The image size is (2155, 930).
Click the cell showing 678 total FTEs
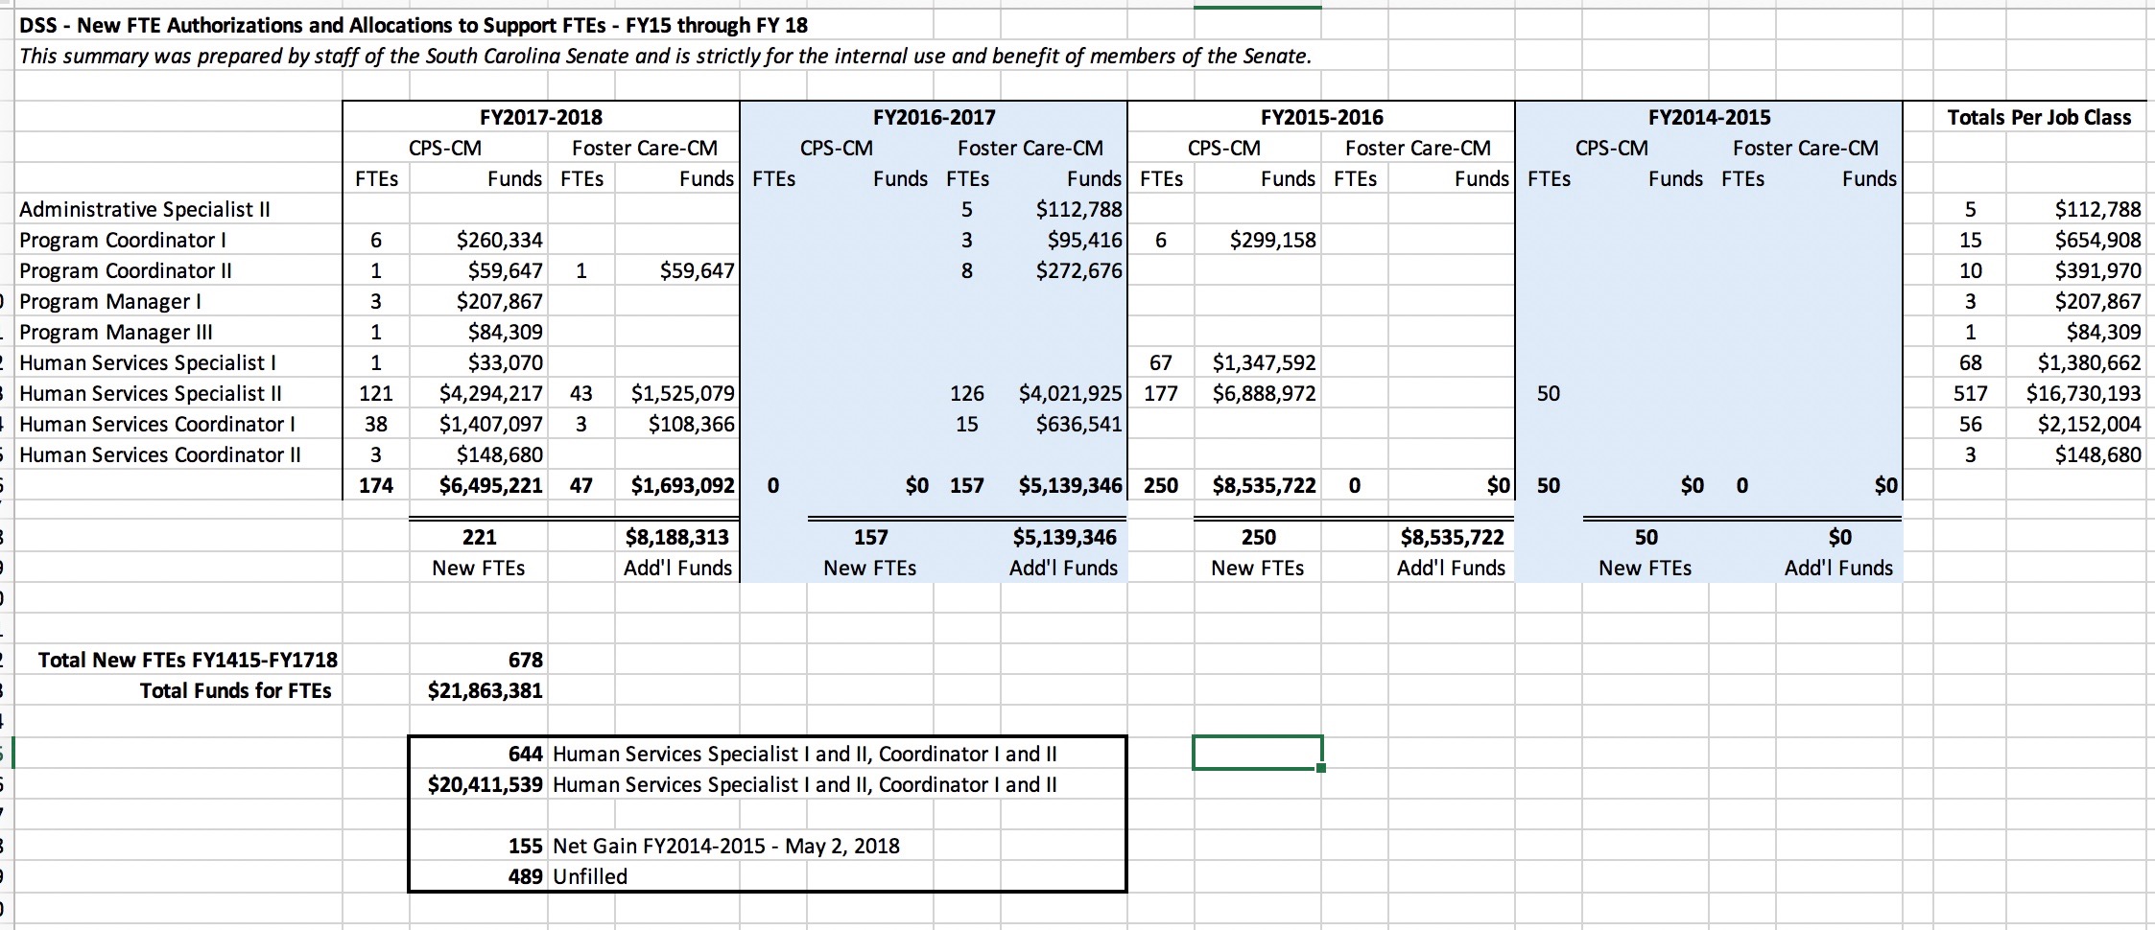[524, 660]
